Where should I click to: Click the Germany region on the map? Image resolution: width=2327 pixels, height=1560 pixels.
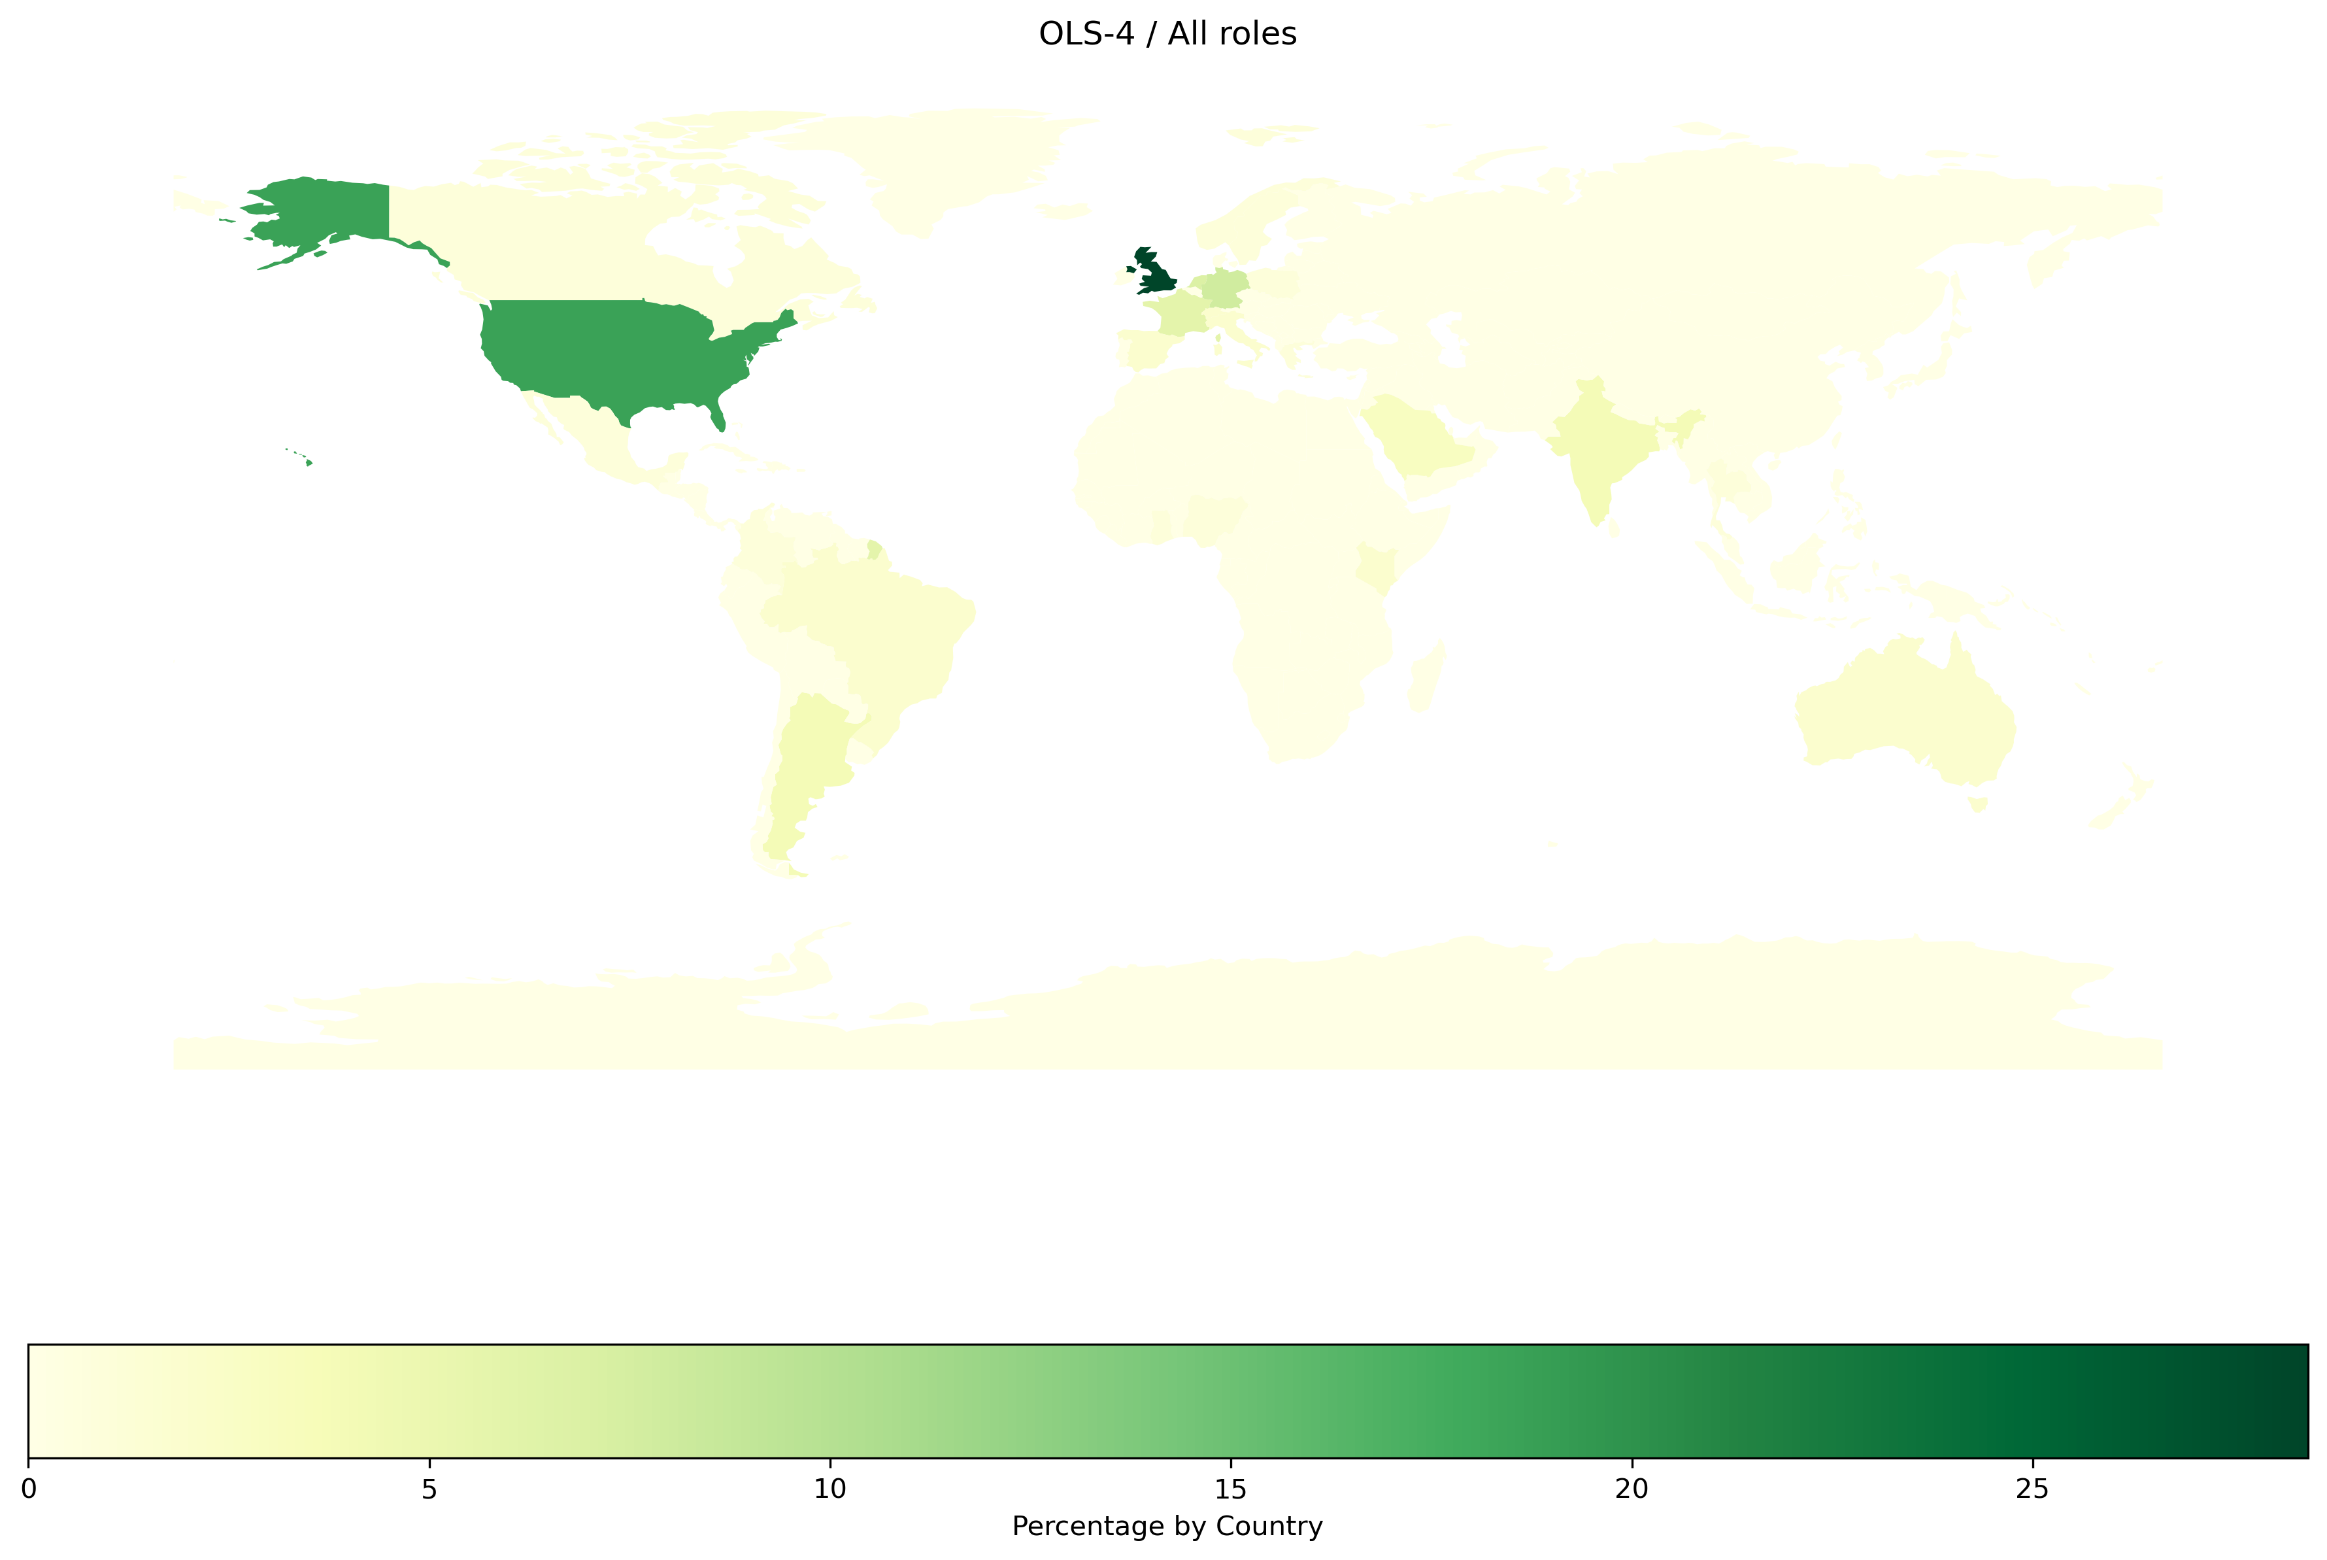pos(1224,288)
